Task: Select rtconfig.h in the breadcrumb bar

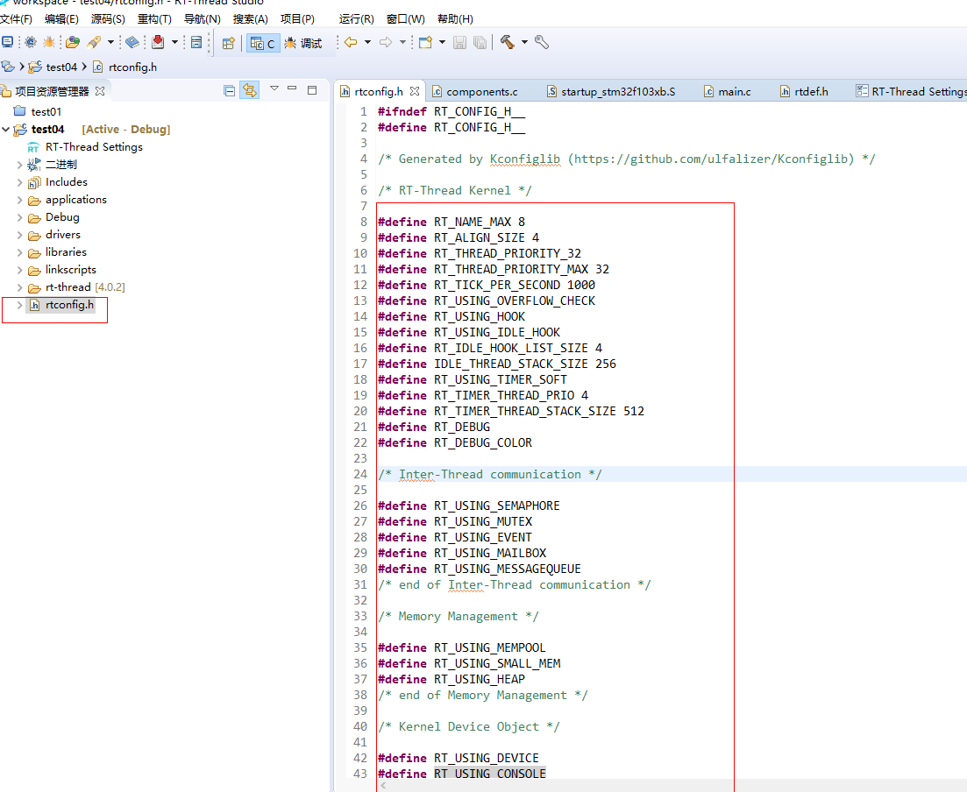Action: pyautogui.click(x=124, y=67)
